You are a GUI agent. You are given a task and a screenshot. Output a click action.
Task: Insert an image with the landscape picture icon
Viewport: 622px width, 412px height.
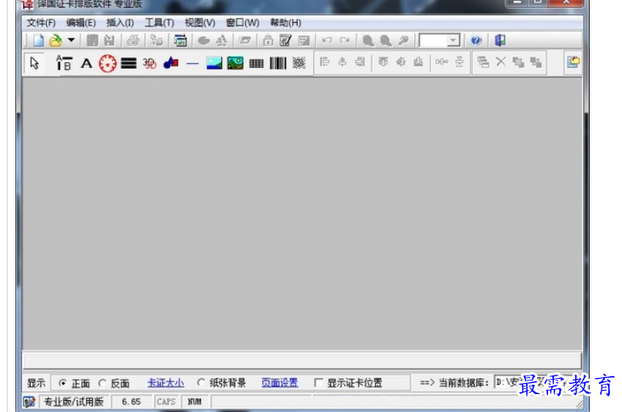[214, 63]
